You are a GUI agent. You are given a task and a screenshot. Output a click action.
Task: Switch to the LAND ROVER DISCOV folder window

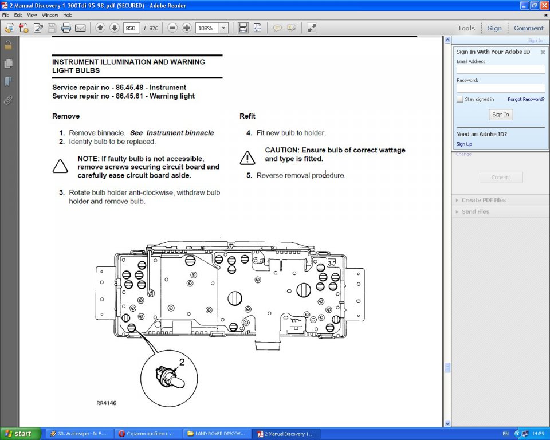pyautogui.click(x=217, y=434)
